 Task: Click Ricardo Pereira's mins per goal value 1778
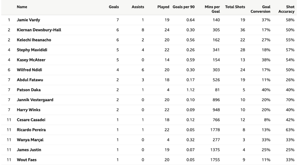point(215,130)
